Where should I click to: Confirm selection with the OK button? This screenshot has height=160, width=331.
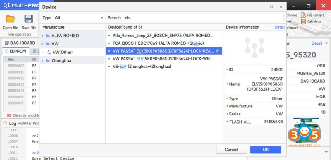tap(266, 150)
